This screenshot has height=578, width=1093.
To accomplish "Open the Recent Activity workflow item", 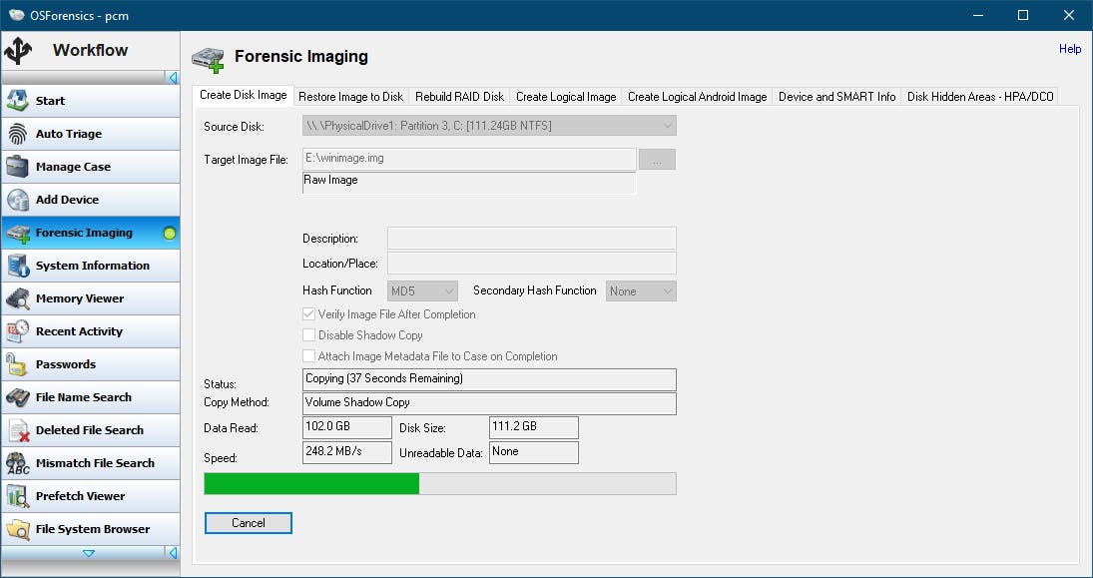I will (91, 331).
